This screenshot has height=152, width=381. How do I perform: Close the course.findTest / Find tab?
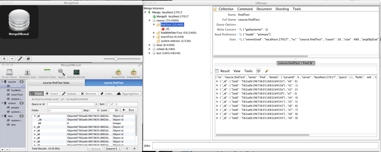coord(311,63)
